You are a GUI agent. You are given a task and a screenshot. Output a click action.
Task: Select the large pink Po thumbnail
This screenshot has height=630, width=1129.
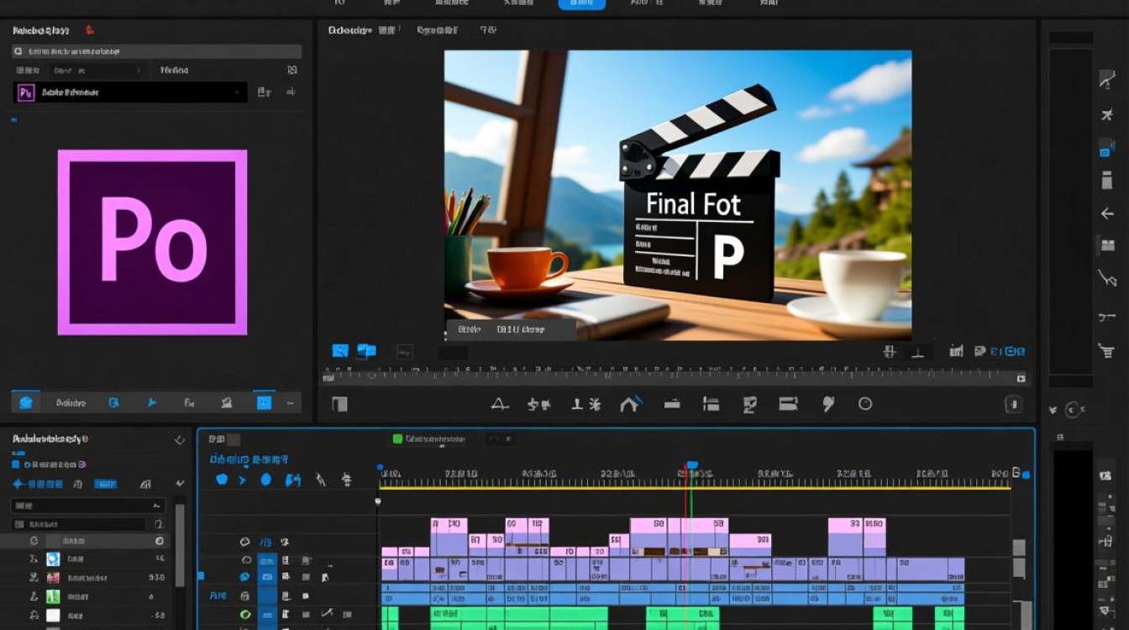coord(153,242)
